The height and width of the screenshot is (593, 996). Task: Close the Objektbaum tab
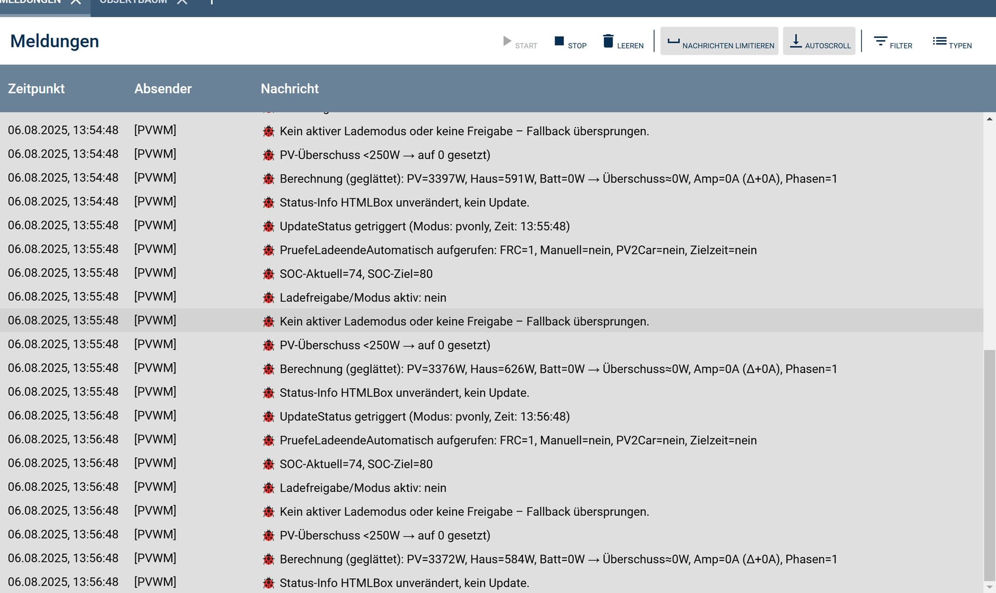coord(182,2)
